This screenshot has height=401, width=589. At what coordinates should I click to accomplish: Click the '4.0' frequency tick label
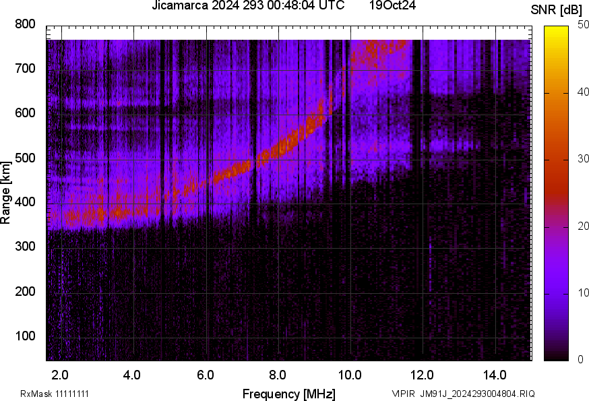tap(132, 375)
